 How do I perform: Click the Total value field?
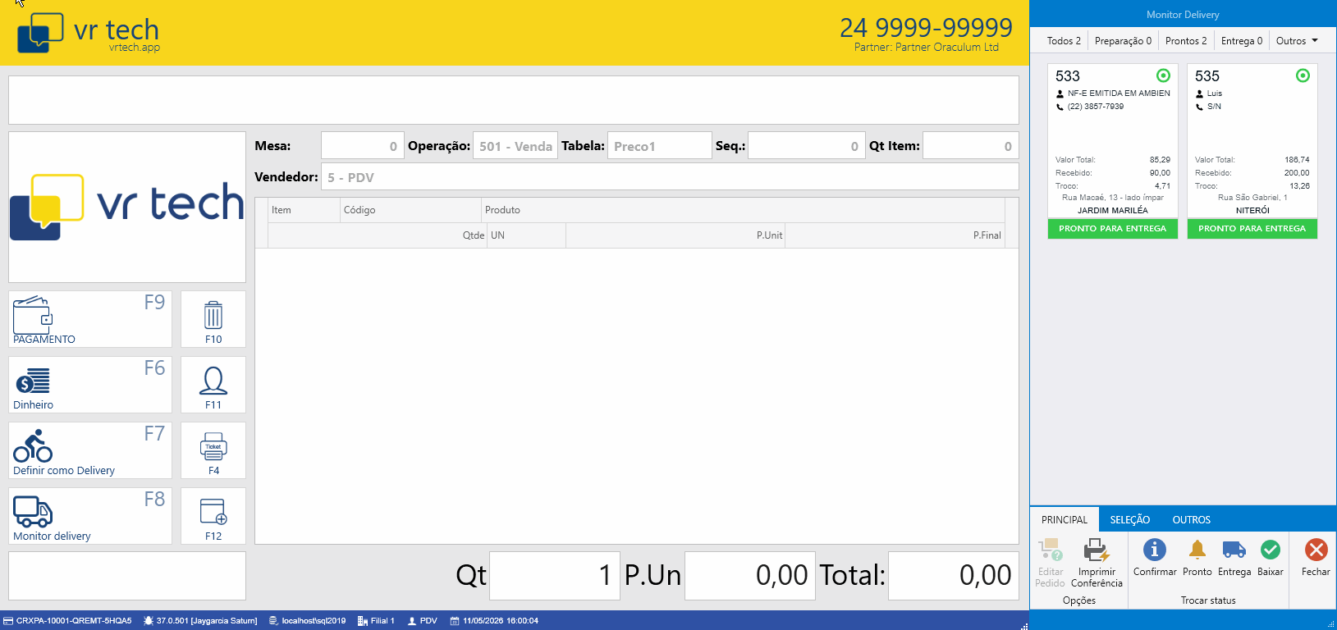point(954,575)
